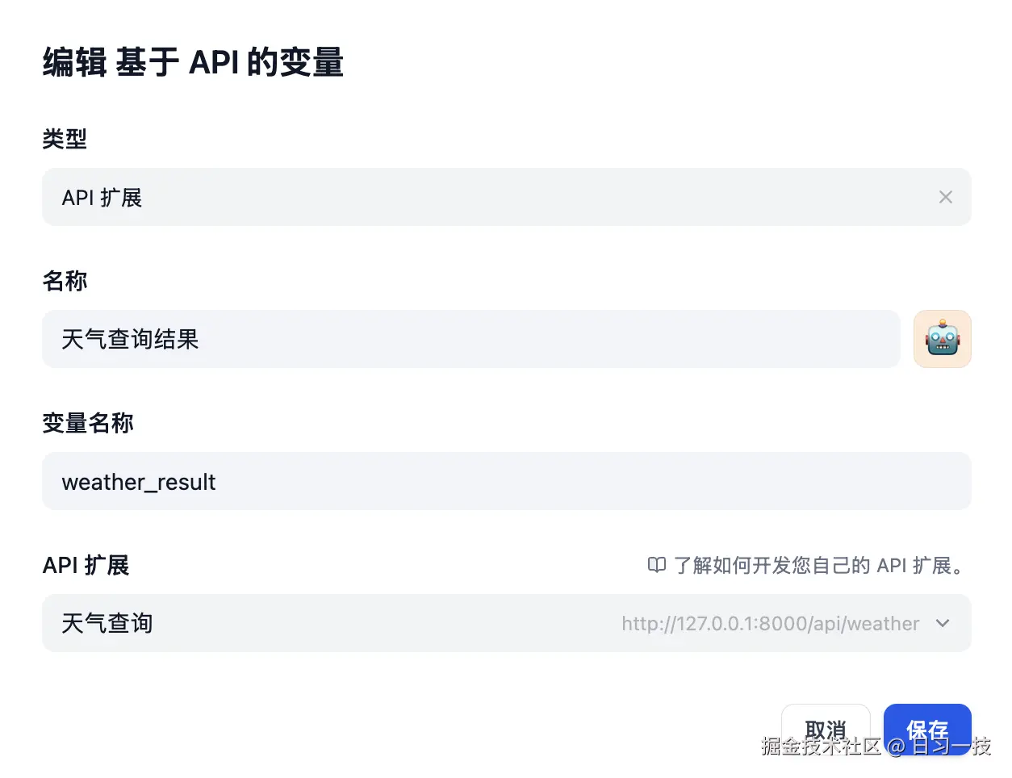Click the avatar icon next to the name field
The width and height of the screenshot is (1012, 778).
[x=942, y=339]
